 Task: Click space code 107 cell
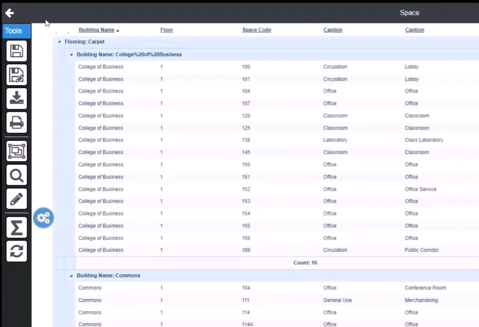pyautogui.click(x=246, y=103)
